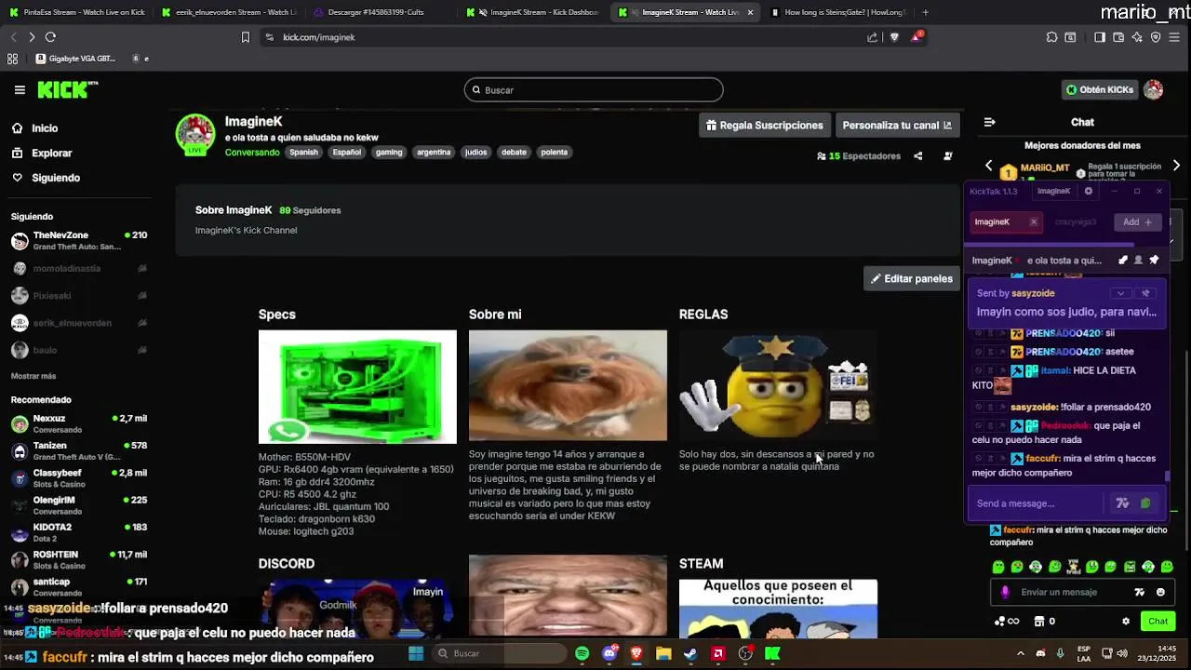The height and width of the screenshot is (670, 1191).
Task: Open 7TV emotes in Kick chat input
Action: click(x=1140, y=592)
